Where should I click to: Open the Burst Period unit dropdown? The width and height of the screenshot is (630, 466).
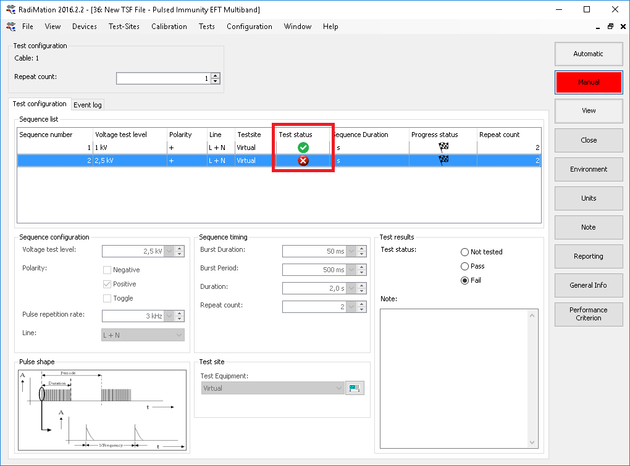coord(351,270)
